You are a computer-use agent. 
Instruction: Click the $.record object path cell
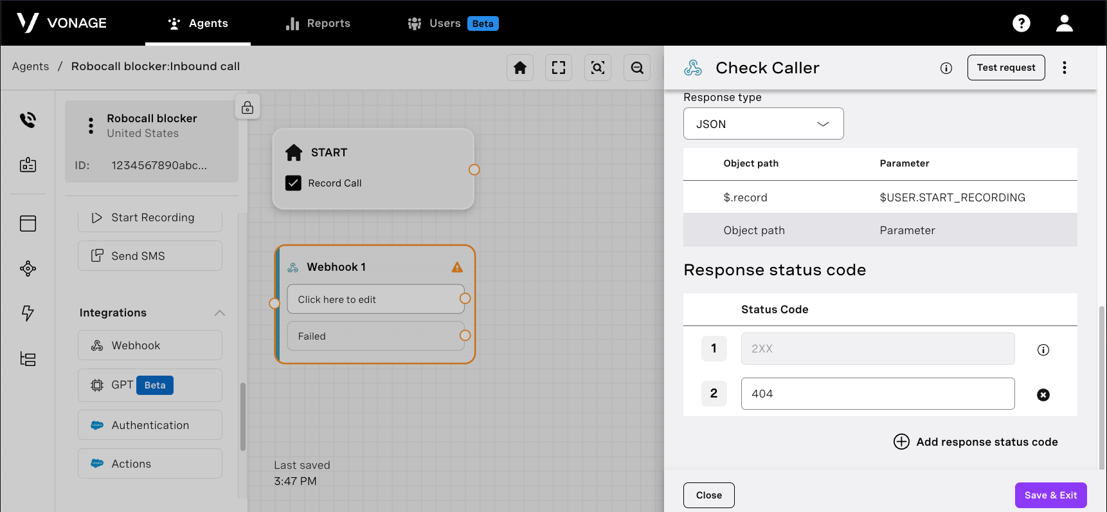coord(746,197)
